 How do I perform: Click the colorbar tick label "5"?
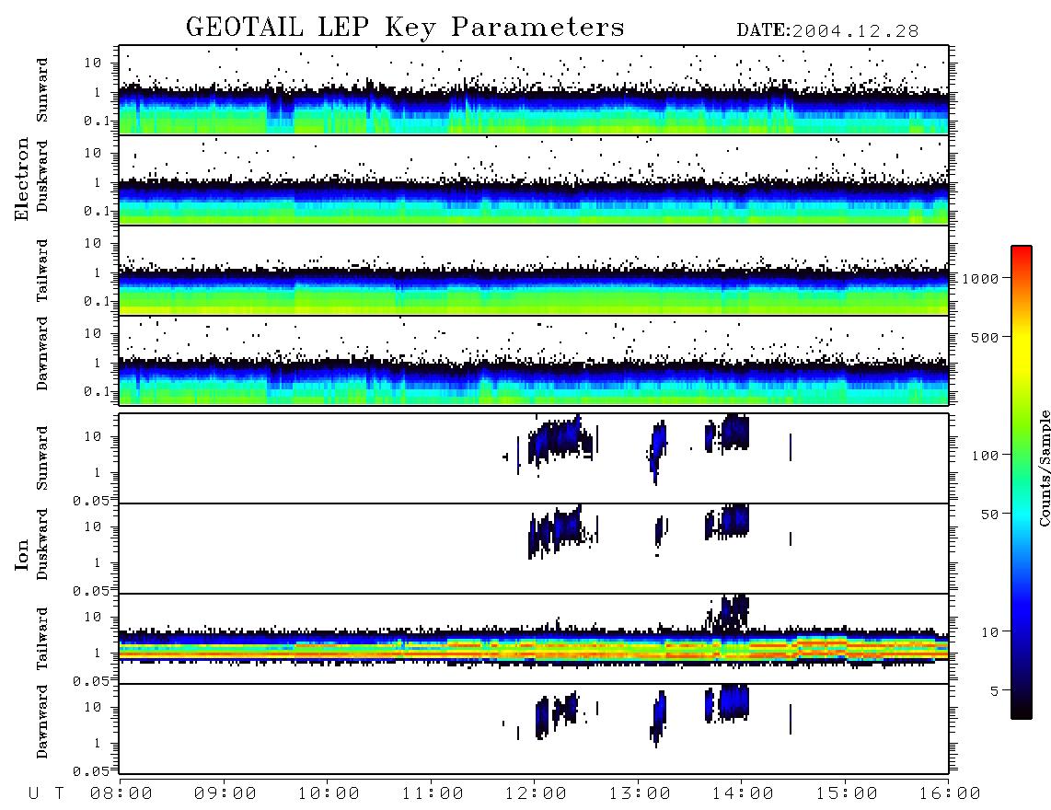coord(994,691)
